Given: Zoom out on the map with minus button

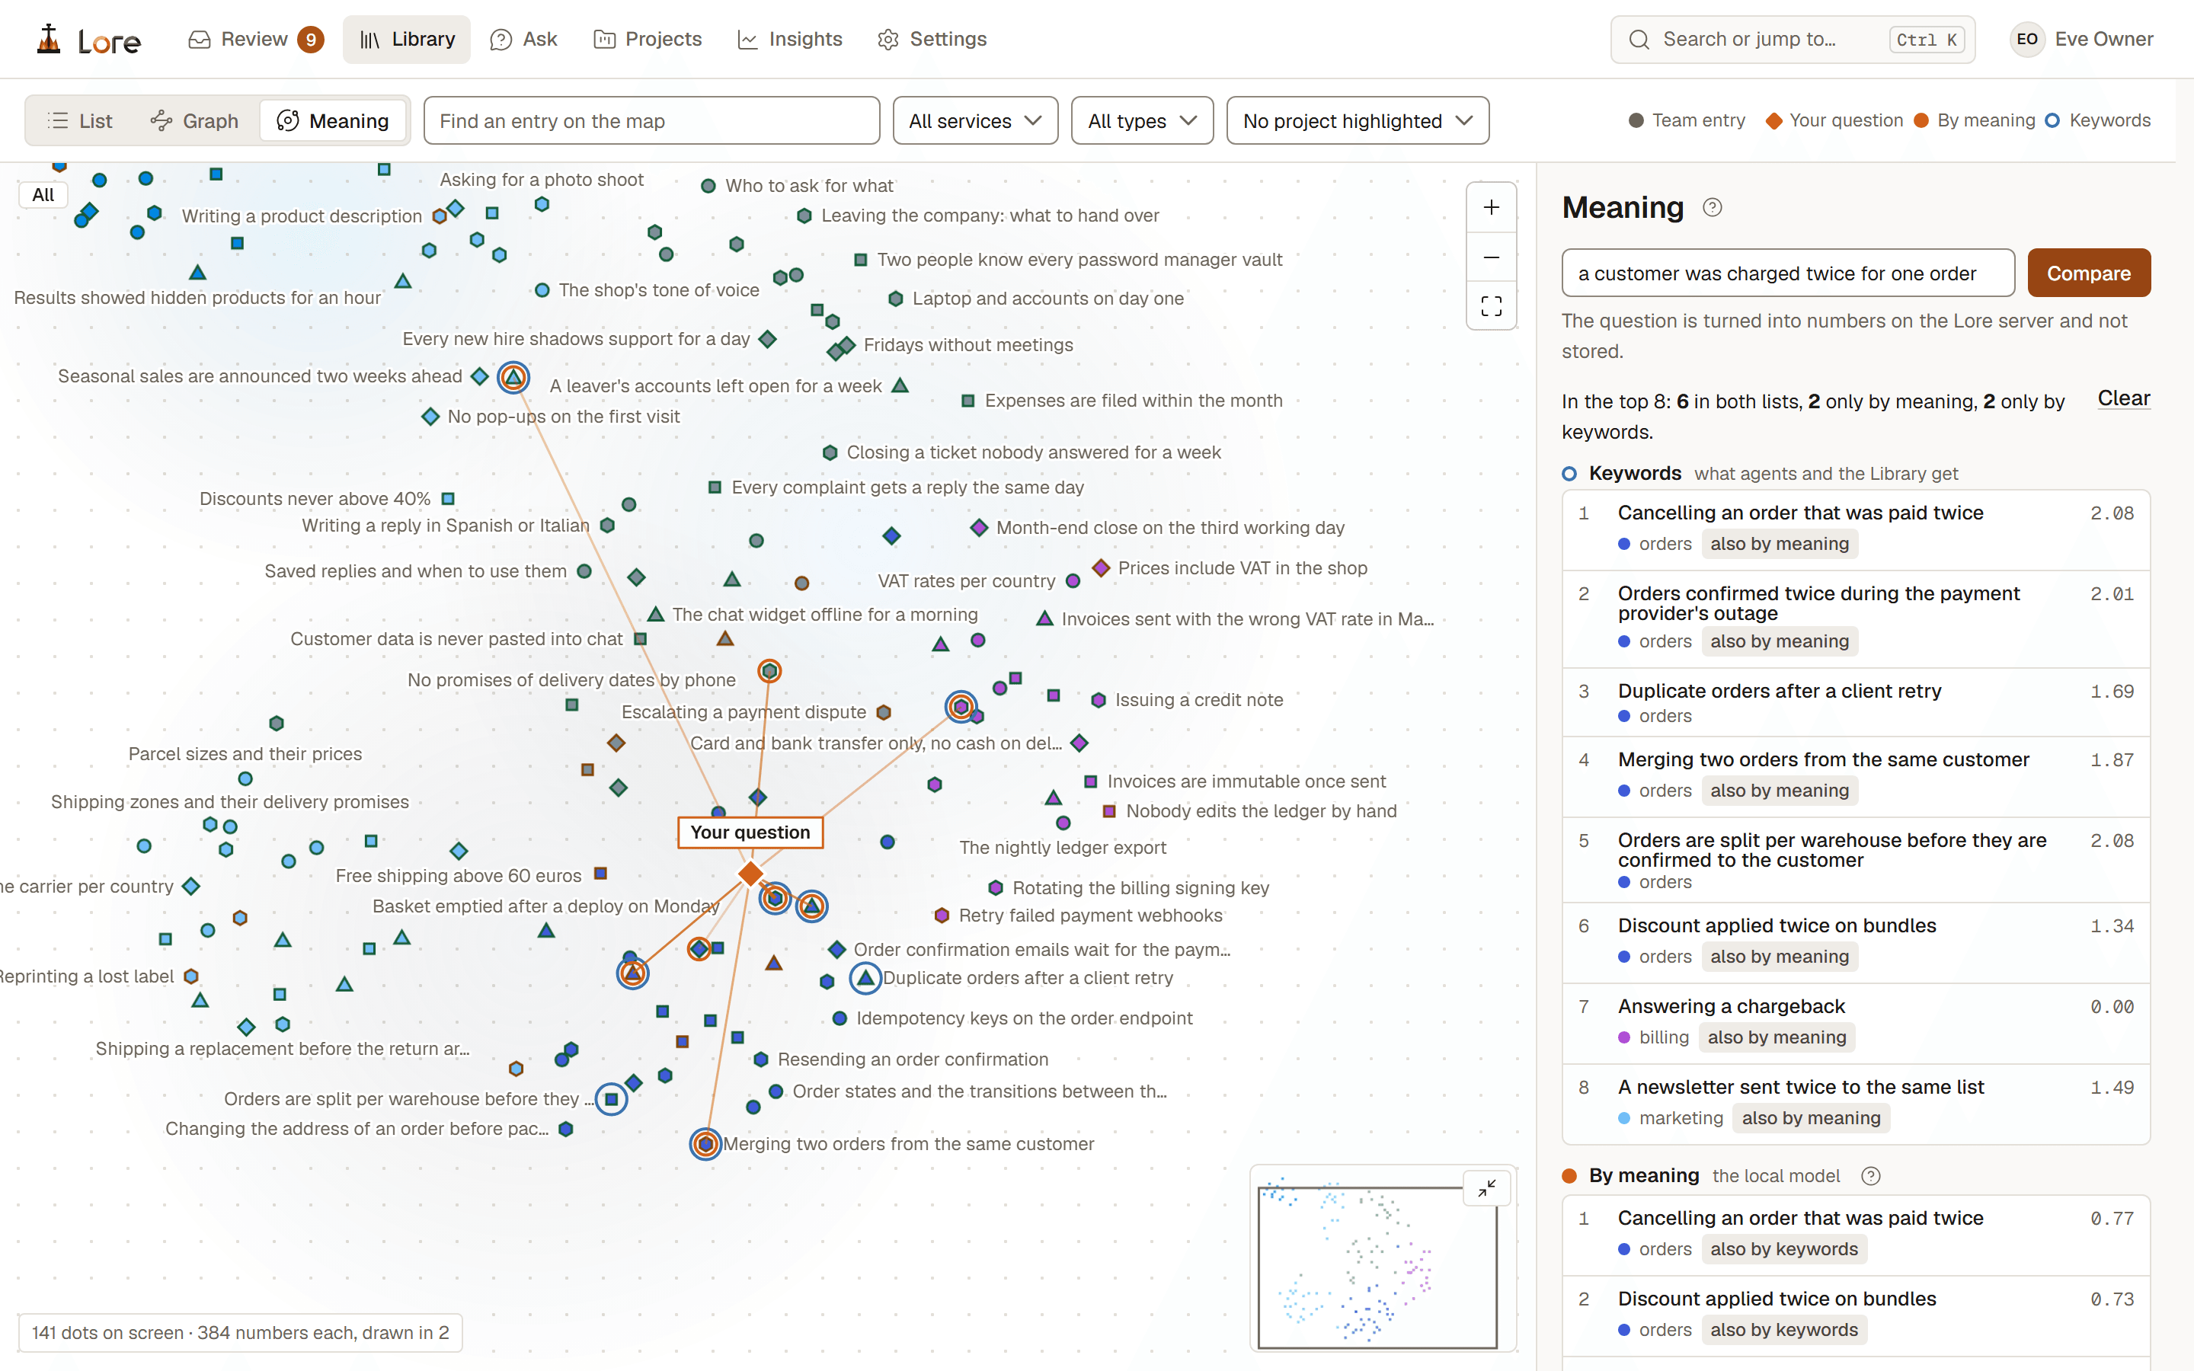Looking at the screenshot, I should (1490, 257).
